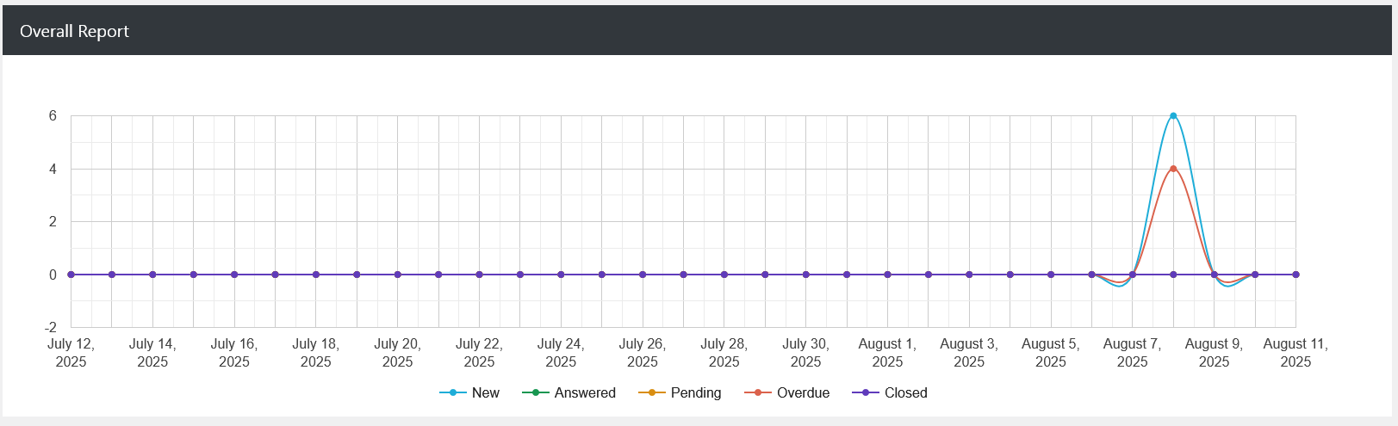Select the blue New peak point at value 6
Viewport: 1398px width, 426px height.
click(x=1173, y=115)
